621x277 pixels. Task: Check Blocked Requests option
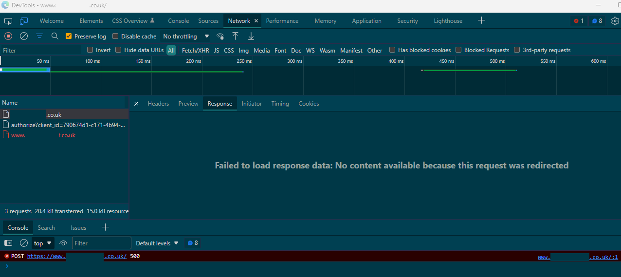(458, 50)
